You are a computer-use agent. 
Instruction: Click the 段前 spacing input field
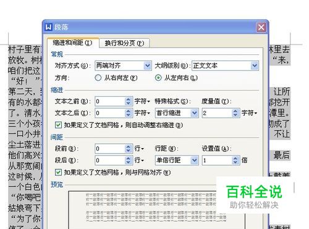tap(110, 149)
